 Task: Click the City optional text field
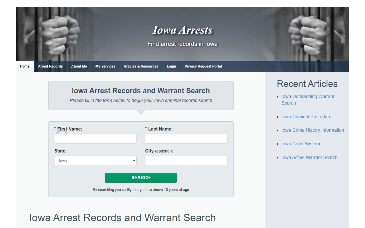click(x=186, y=160)
